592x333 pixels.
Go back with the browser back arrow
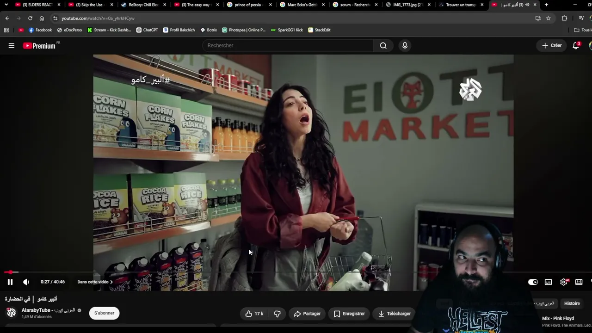7,18
